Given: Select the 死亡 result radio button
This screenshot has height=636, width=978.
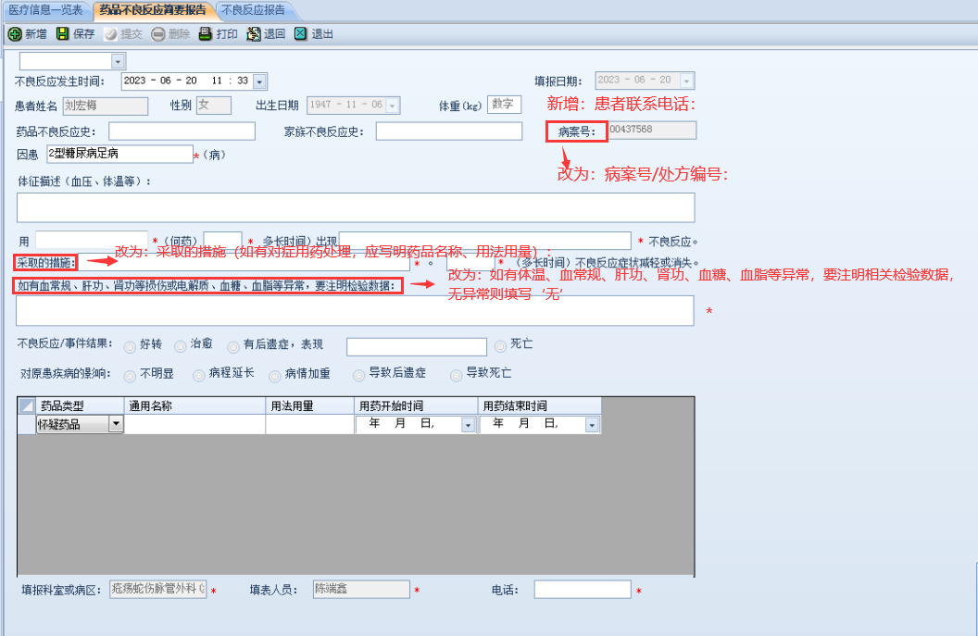Looking at the screenshot, I should (500, 346).
